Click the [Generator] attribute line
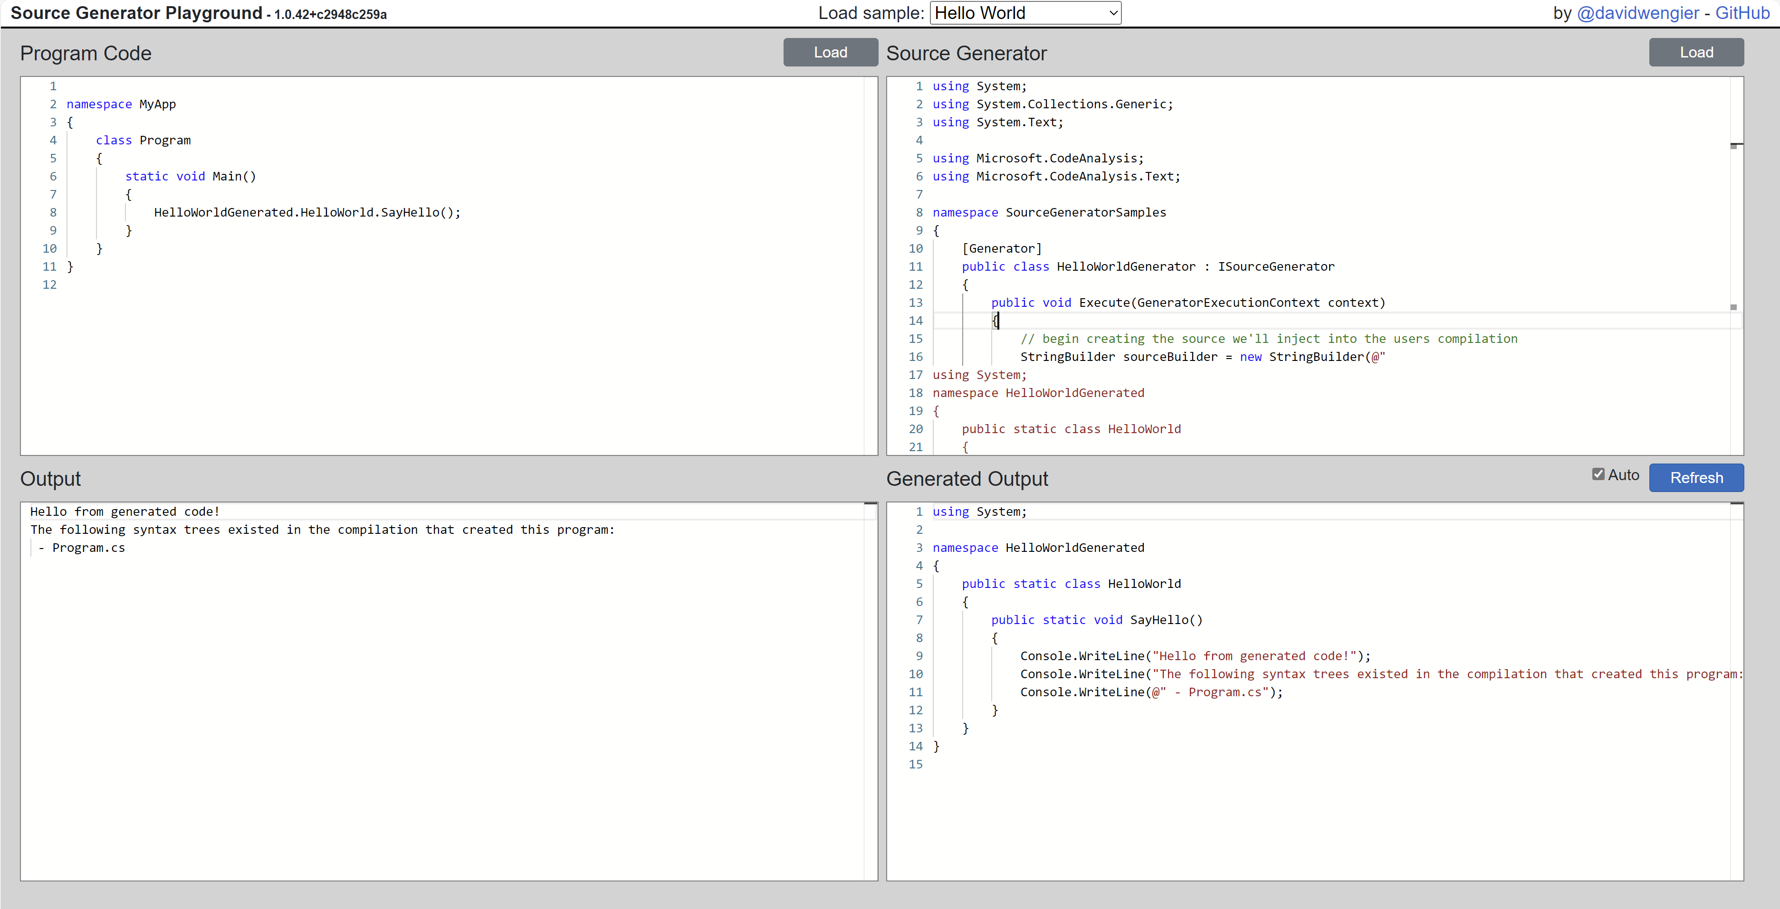This screenshot has height=909, width=1780. tap(1001, 249)
